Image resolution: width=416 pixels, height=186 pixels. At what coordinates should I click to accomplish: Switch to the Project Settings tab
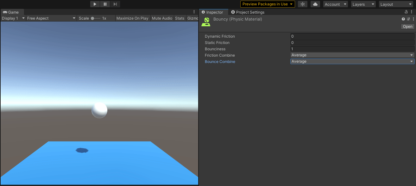[248, 12]
